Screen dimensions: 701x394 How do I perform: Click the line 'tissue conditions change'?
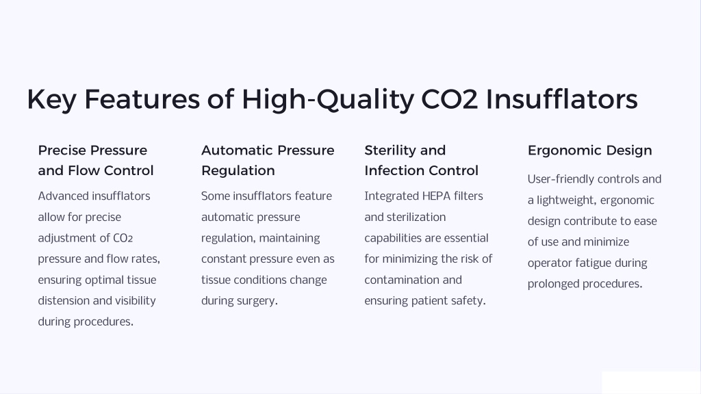(x=264, y=280)
